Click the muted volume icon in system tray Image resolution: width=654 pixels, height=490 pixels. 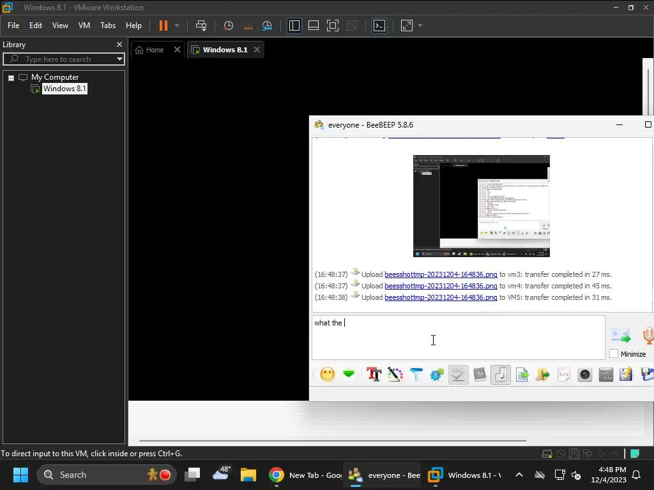coord(577,475)
